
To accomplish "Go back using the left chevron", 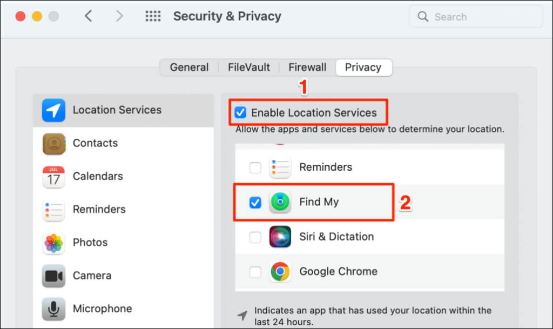I will 89,16.
